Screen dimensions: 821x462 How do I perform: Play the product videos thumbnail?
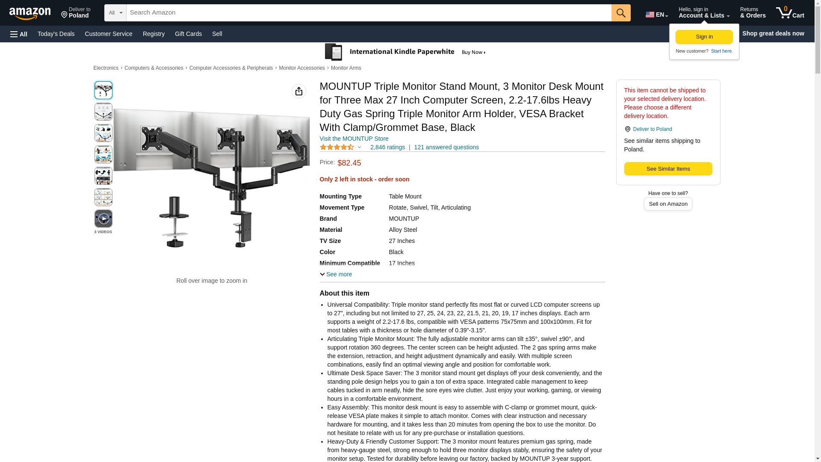pos(103,219)
